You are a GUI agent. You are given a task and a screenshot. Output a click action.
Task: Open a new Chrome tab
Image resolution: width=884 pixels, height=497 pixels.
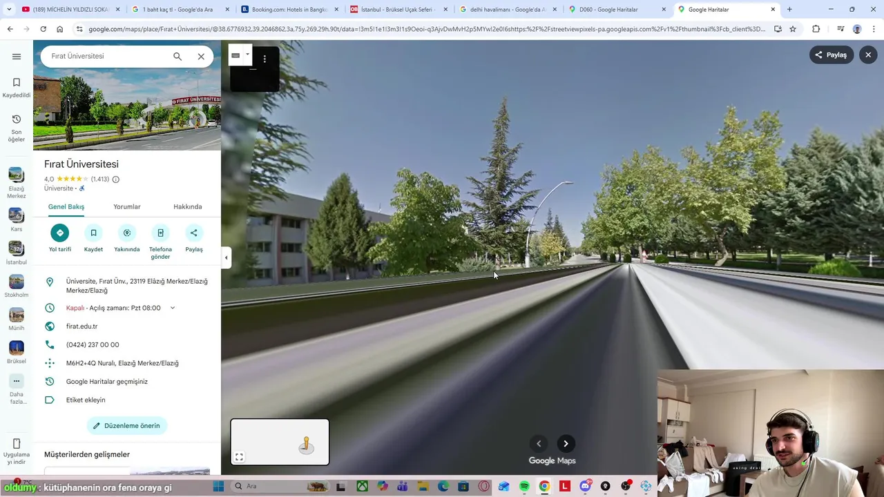click(789, 10)
